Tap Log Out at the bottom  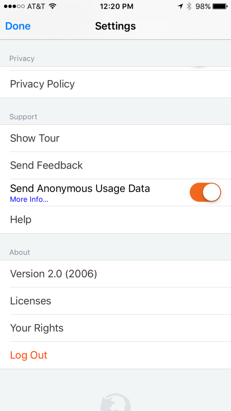[28, 355]
